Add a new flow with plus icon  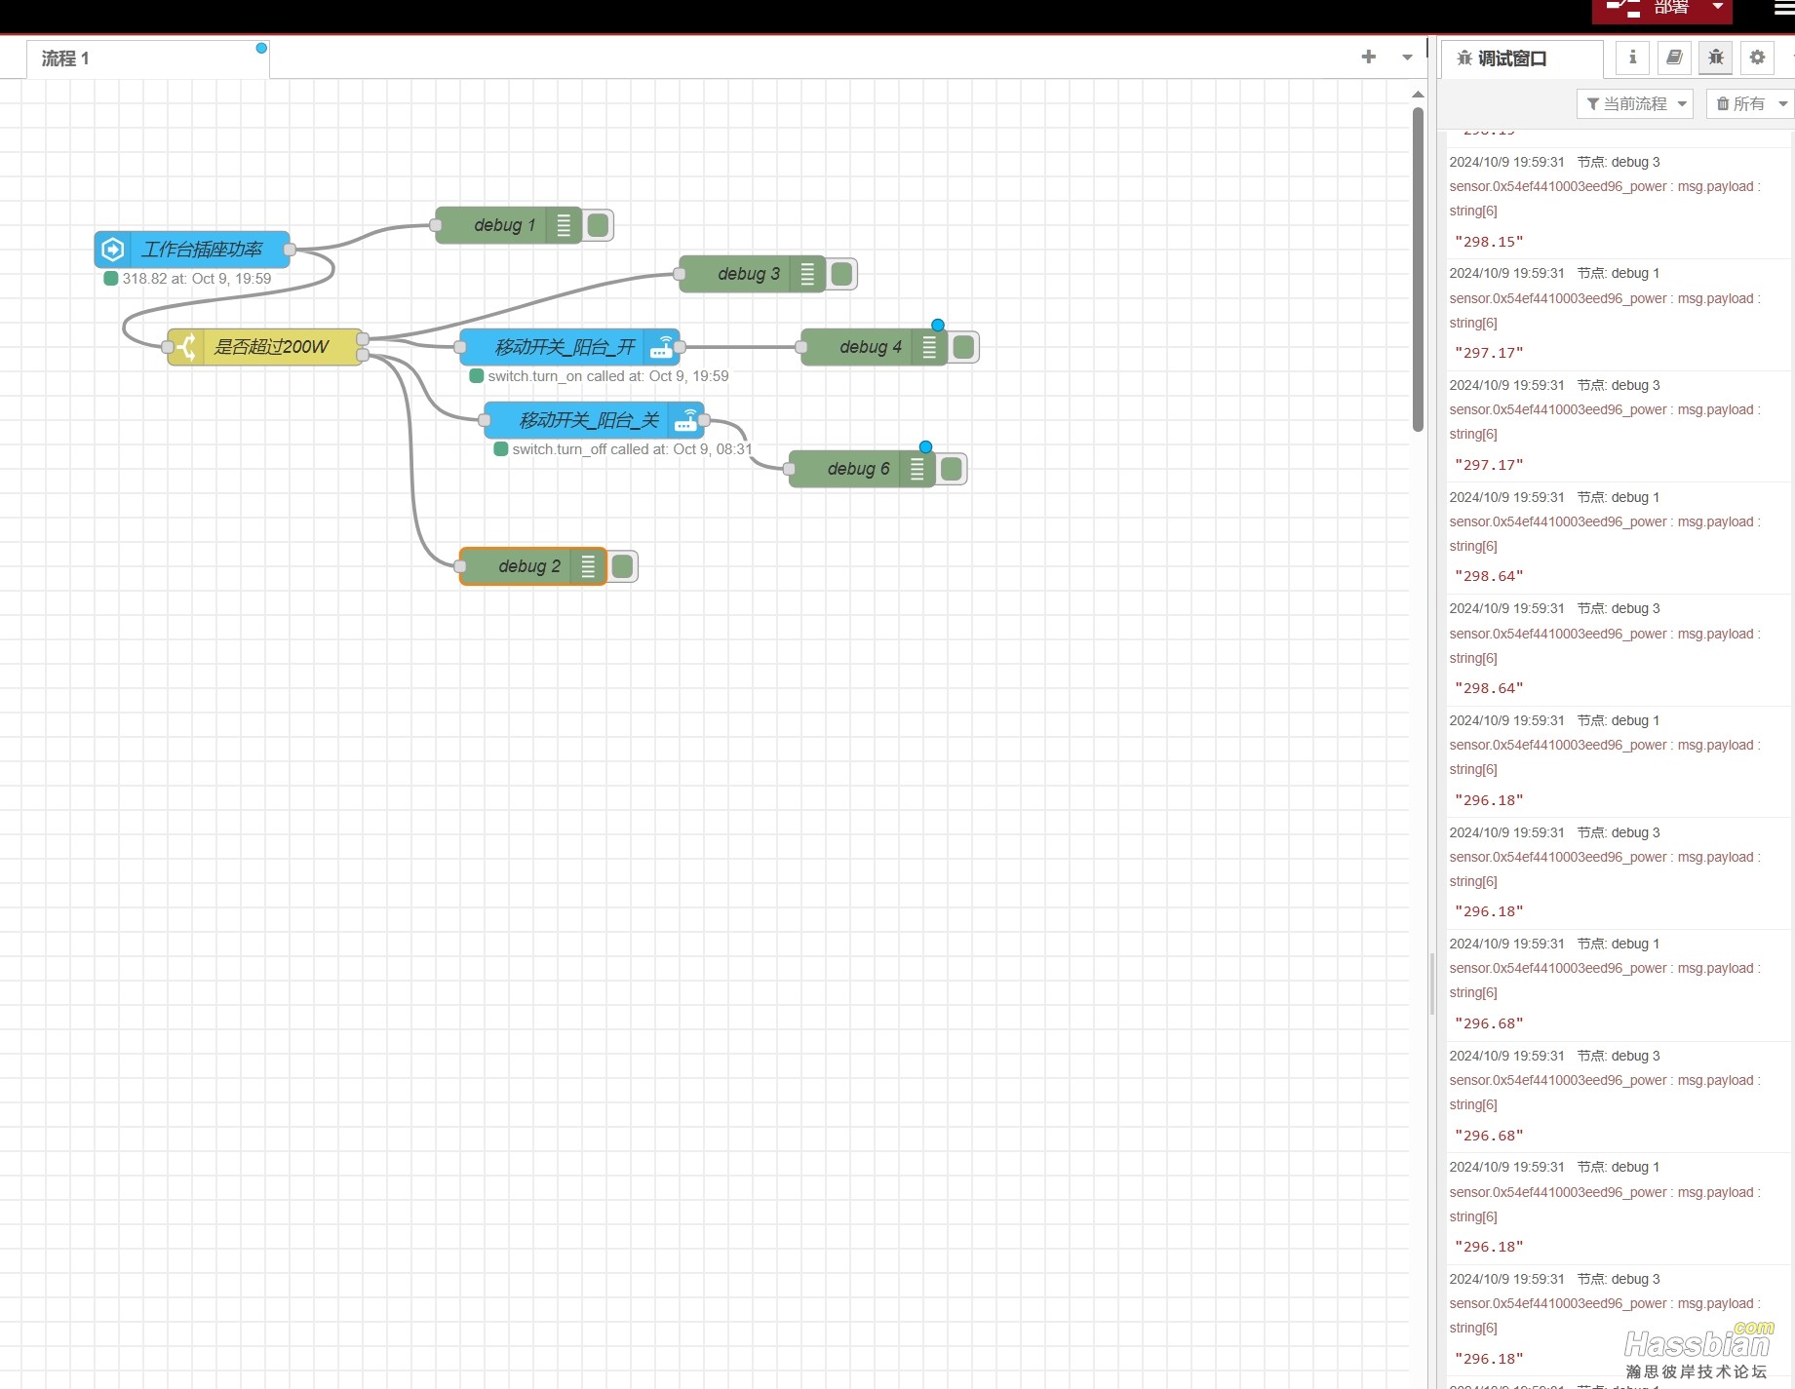pos(1369,57)
